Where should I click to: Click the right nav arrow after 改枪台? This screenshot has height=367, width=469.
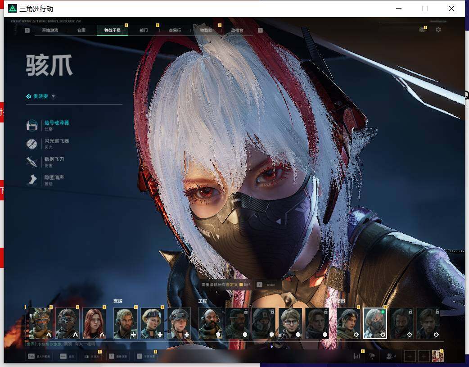tap(260, 30)
